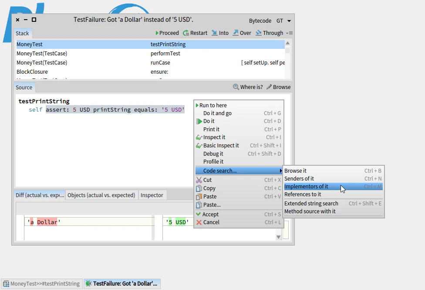Click the Through step icon
This screenshot has height=290, width=425.
coord(259,33)
